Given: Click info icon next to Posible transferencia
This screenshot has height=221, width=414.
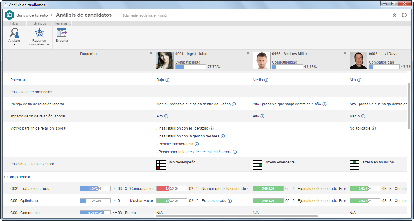Looking at the screenshot, I should (197, 144).
